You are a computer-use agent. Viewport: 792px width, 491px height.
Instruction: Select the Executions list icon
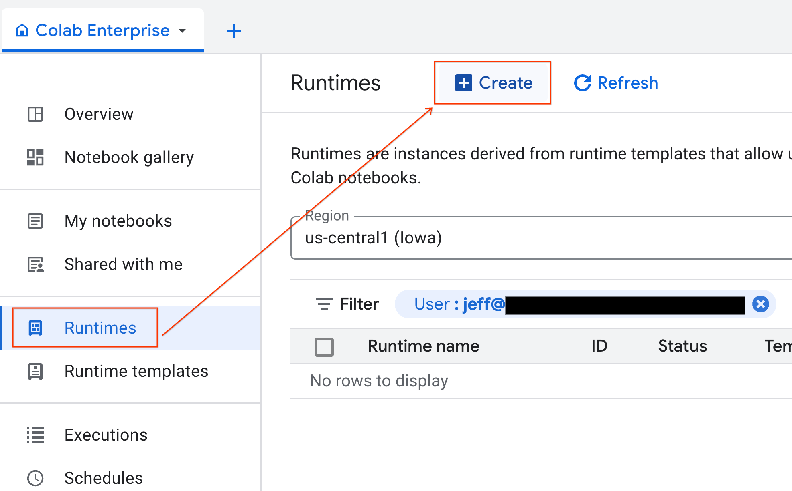point(35,435)
